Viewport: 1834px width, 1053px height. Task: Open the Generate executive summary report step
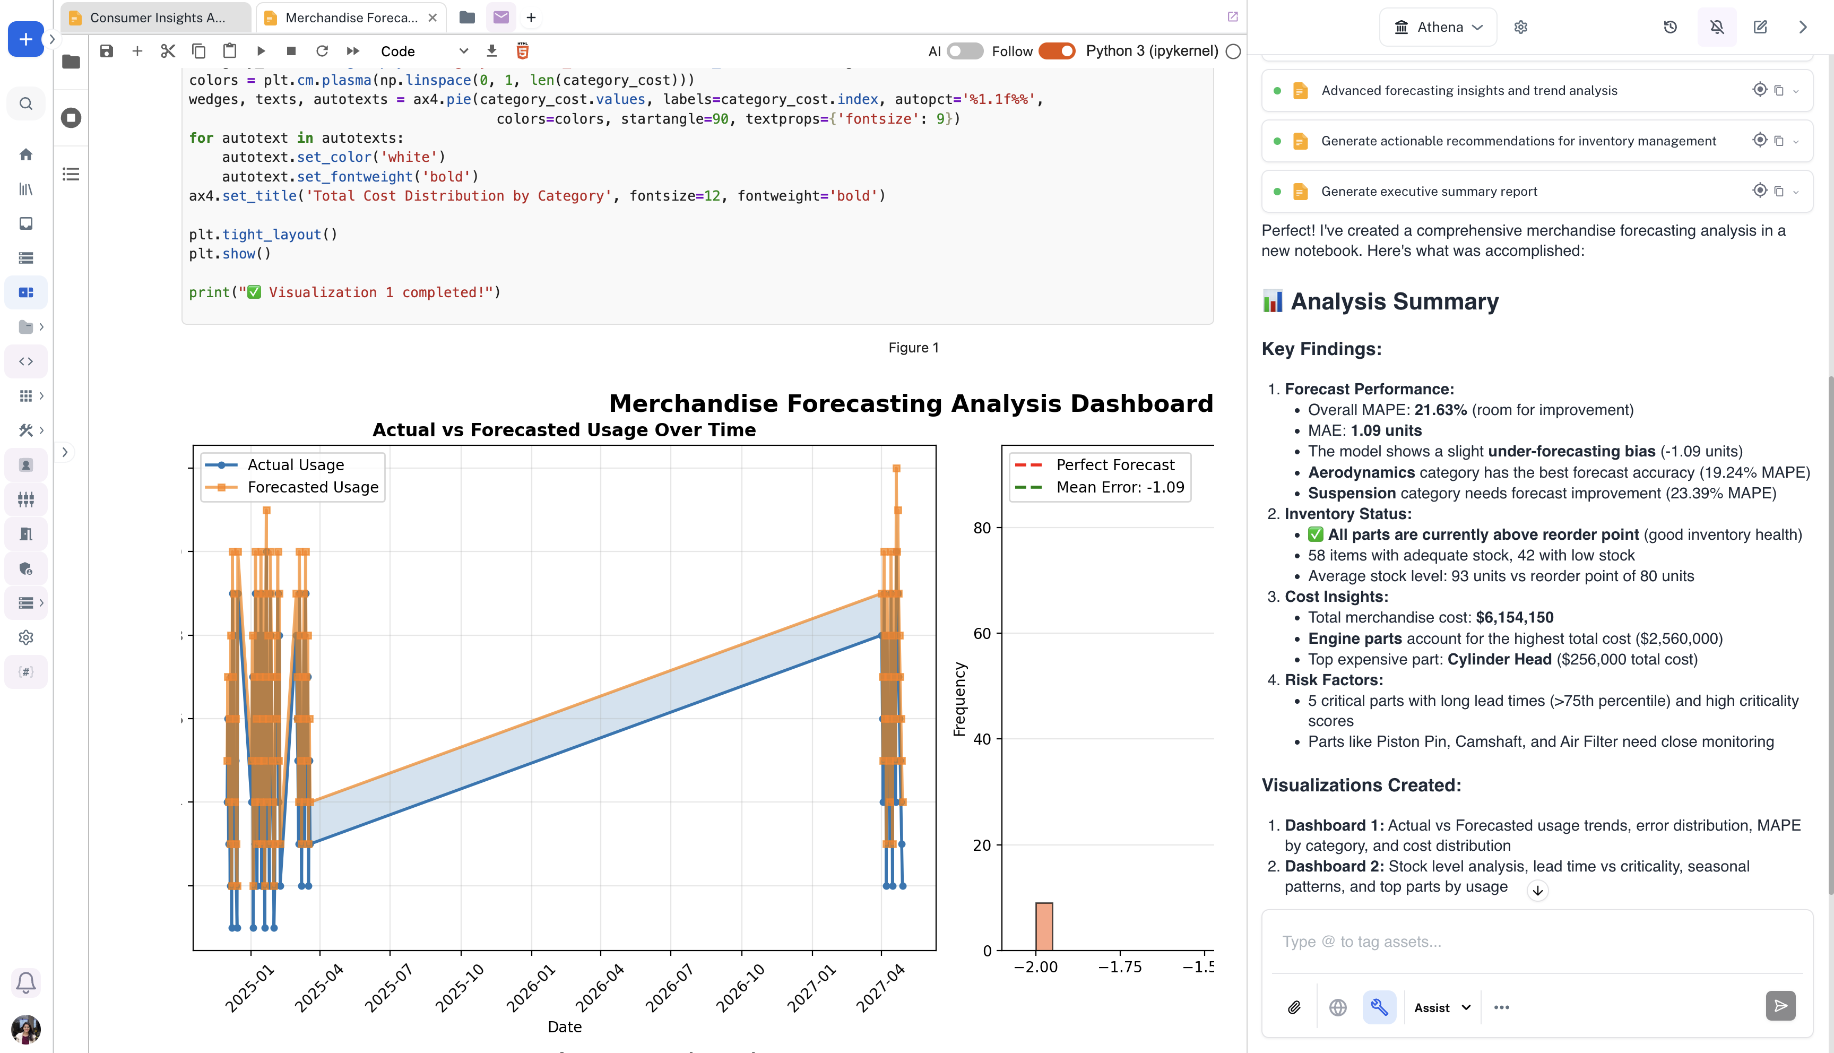point(1429,191)
